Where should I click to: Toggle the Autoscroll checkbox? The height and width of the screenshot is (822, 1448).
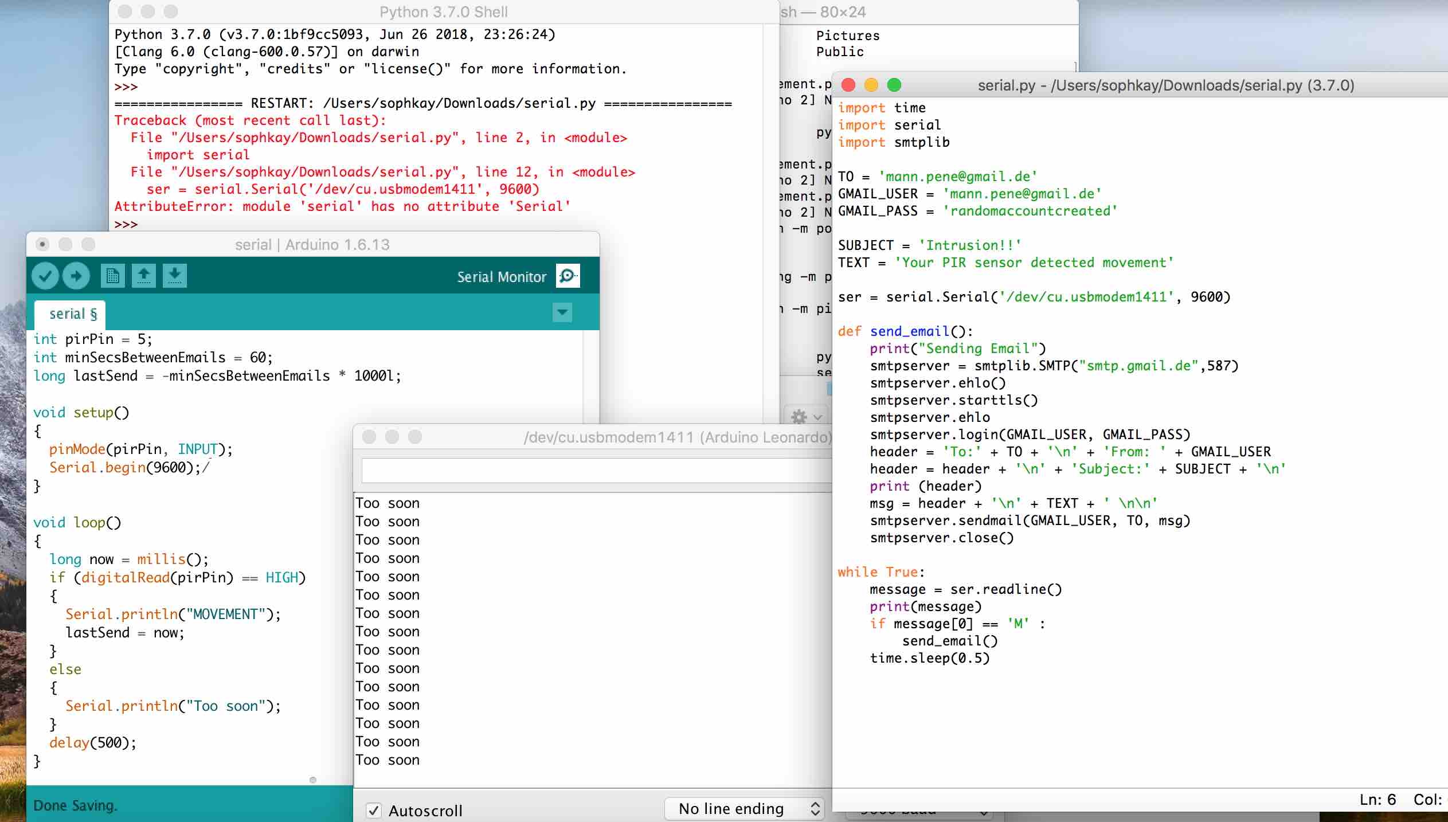(374, 811)
